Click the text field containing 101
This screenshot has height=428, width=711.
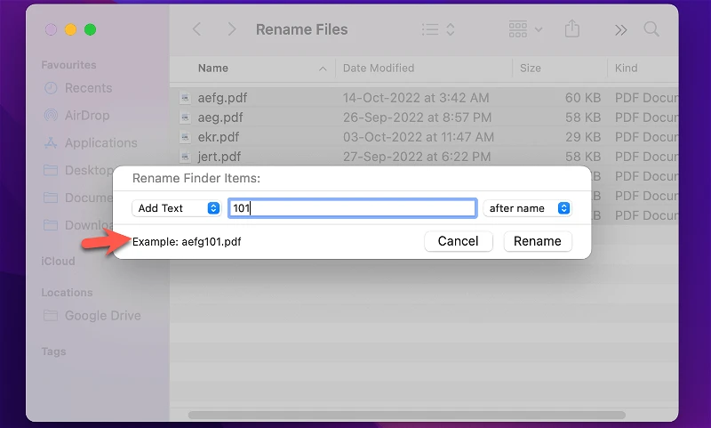point(352,208)
